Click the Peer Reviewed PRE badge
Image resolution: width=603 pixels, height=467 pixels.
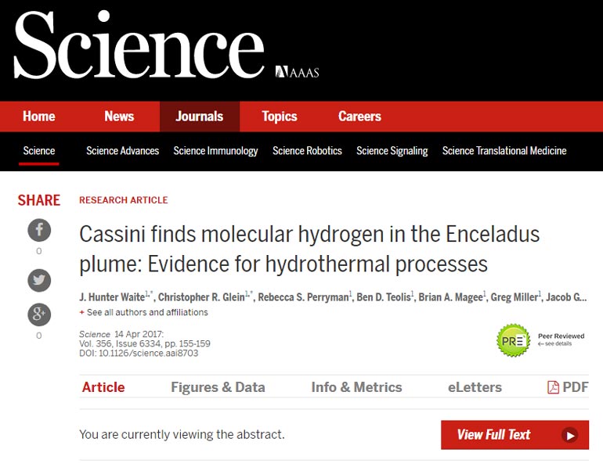[514, 339]
